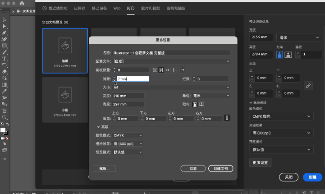
Task: Open the 移动设备 tab
Action: (100, 8)
